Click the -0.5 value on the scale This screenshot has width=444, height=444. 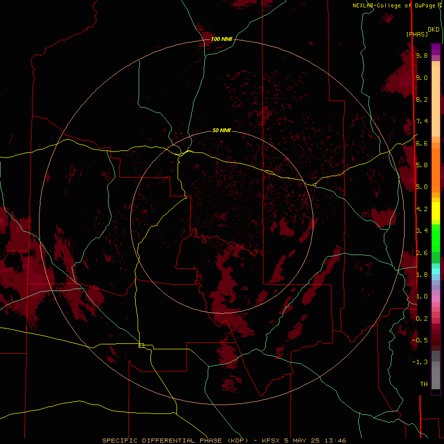420,340
